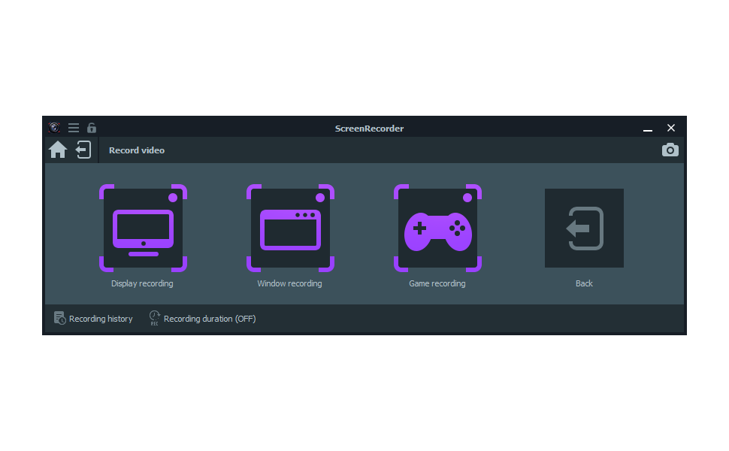Image resolution: width=729 pixels, height=451 pixels.
Task: Click the ScreenRecorder app logo
Action: [x=54, y=128]
